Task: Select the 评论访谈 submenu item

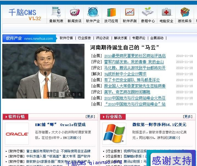Action: (x=102, y=38)
